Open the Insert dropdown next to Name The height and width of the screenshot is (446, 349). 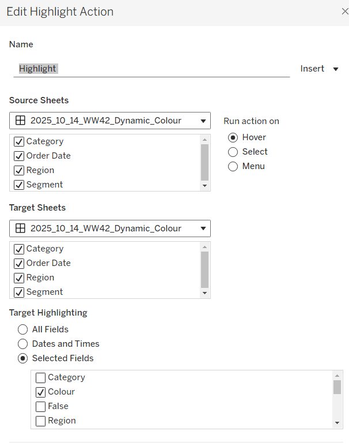point(320,69)
